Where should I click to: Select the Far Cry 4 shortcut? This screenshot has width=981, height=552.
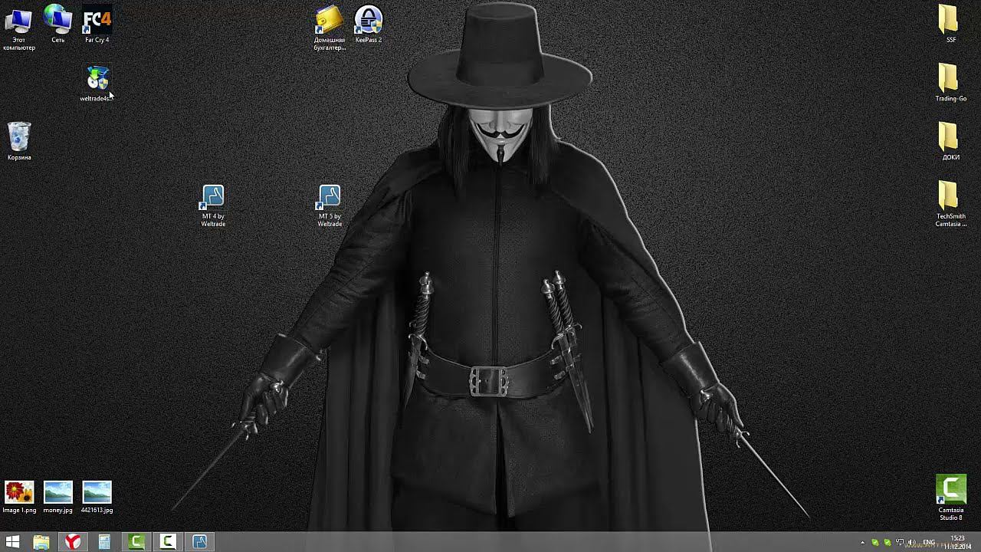(97, 24)
